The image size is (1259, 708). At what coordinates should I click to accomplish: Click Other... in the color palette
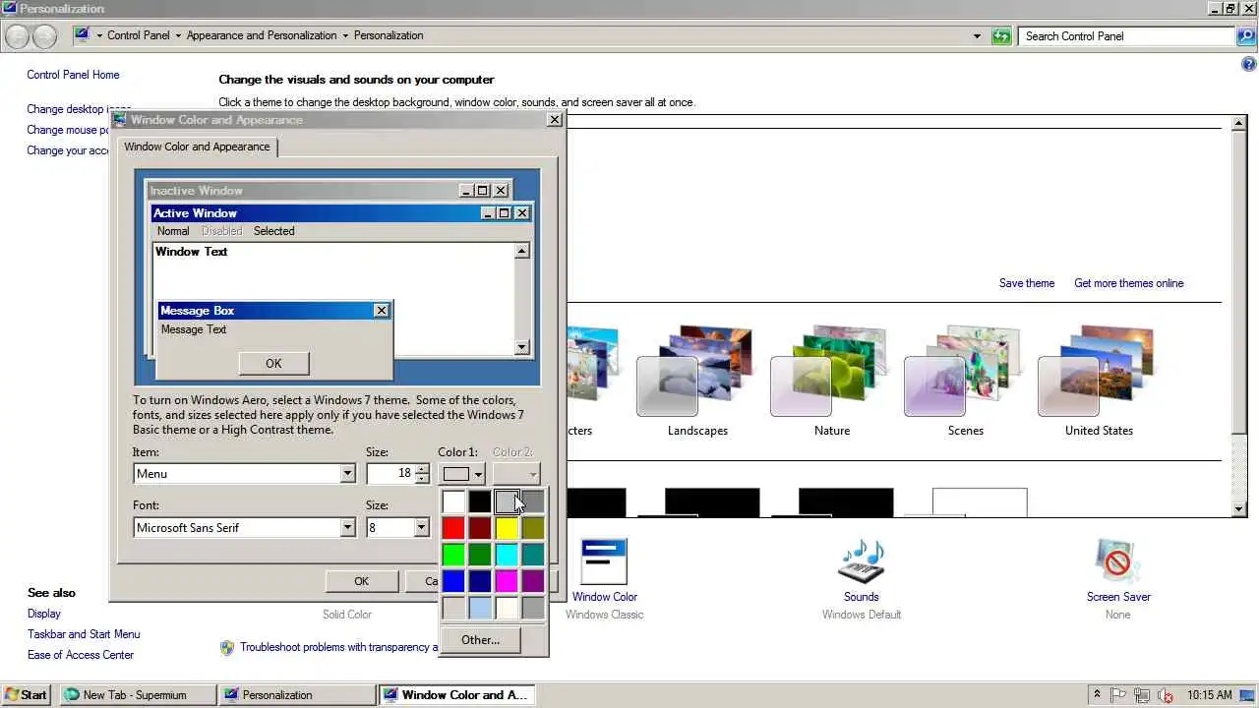(x=480, y=640)
